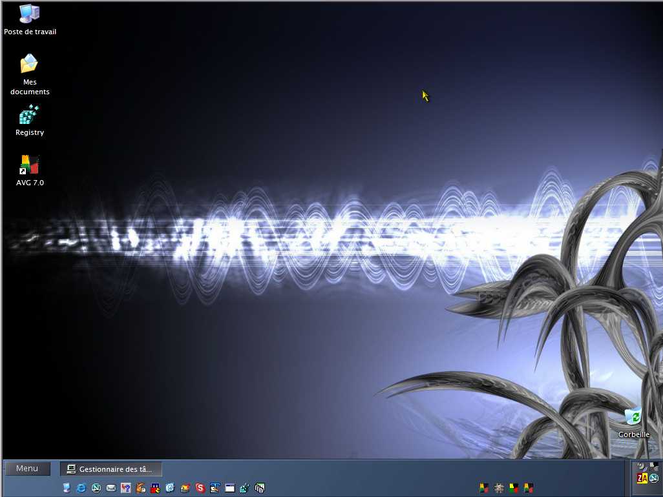Open the window-shaped icon in quick launch
663x497 pixels.
pos(229,488)
